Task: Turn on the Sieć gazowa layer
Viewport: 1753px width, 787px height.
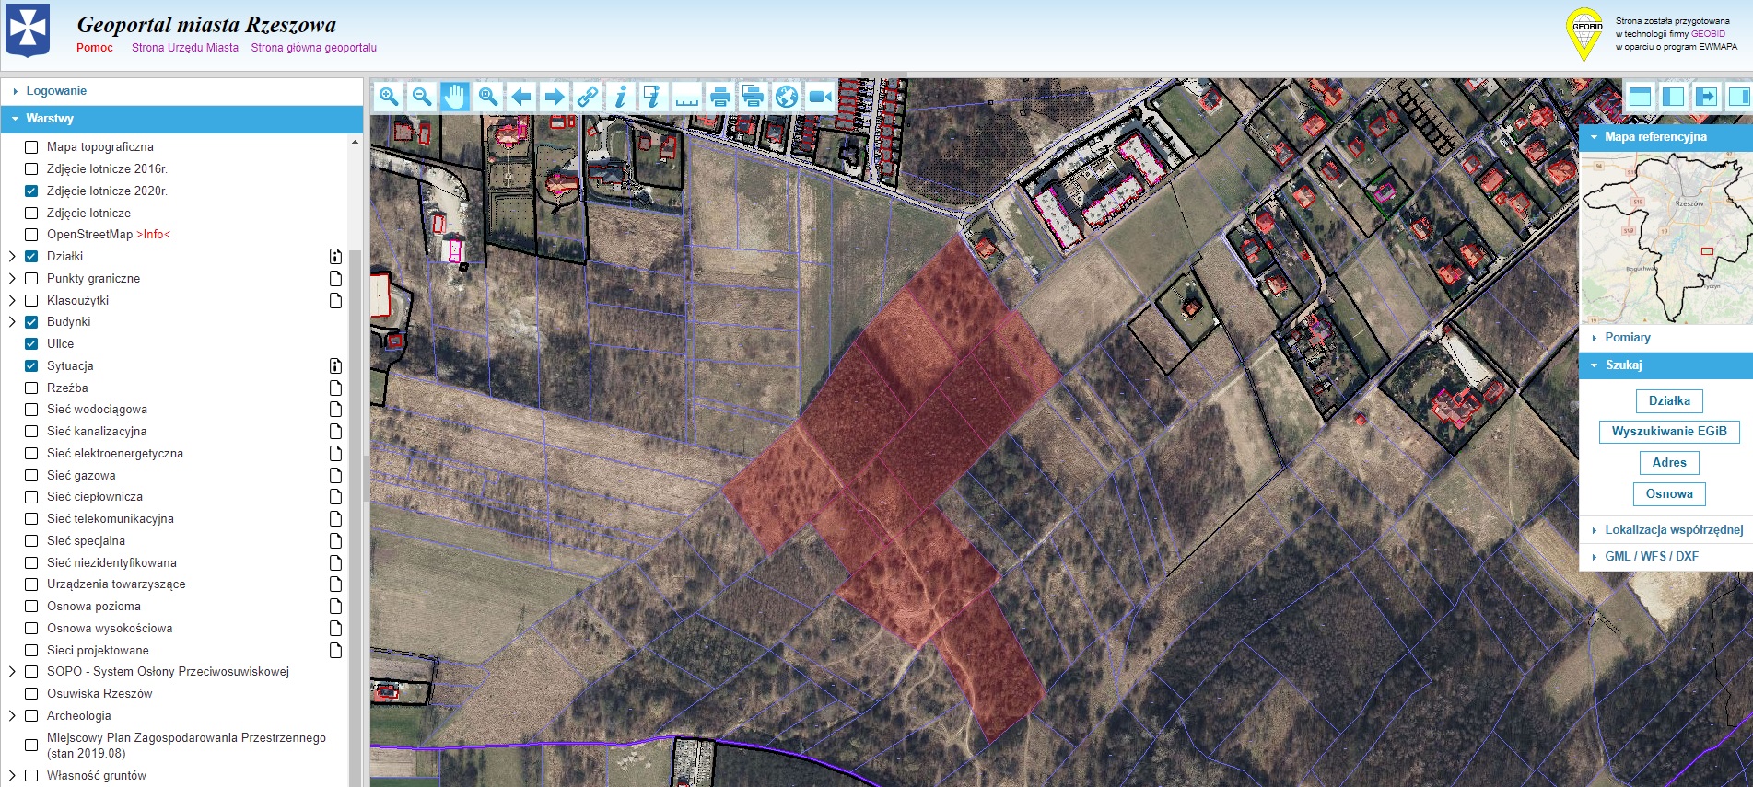Action: tap(31, 476)
